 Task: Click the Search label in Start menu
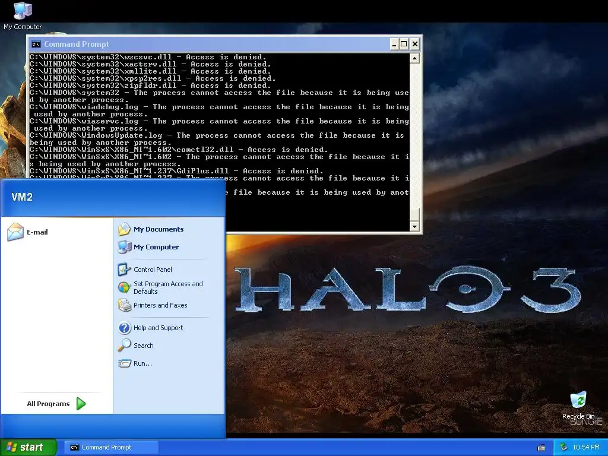(x=144, y=346)
